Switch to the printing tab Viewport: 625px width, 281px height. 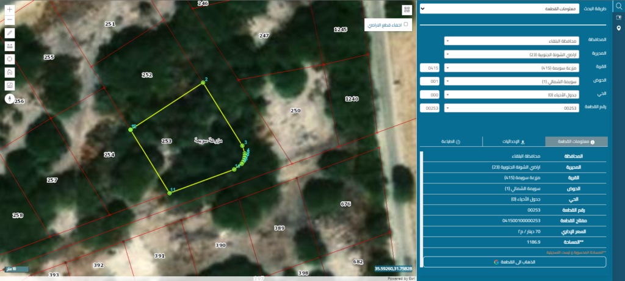[x=451, y=141]
